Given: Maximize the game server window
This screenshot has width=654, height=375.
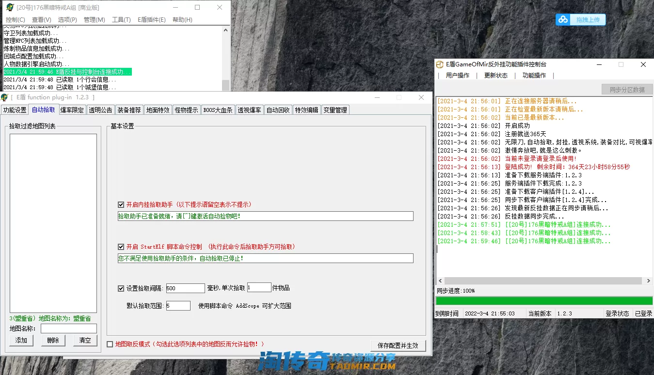Looking at the screenshot, I should click(197, 7).
